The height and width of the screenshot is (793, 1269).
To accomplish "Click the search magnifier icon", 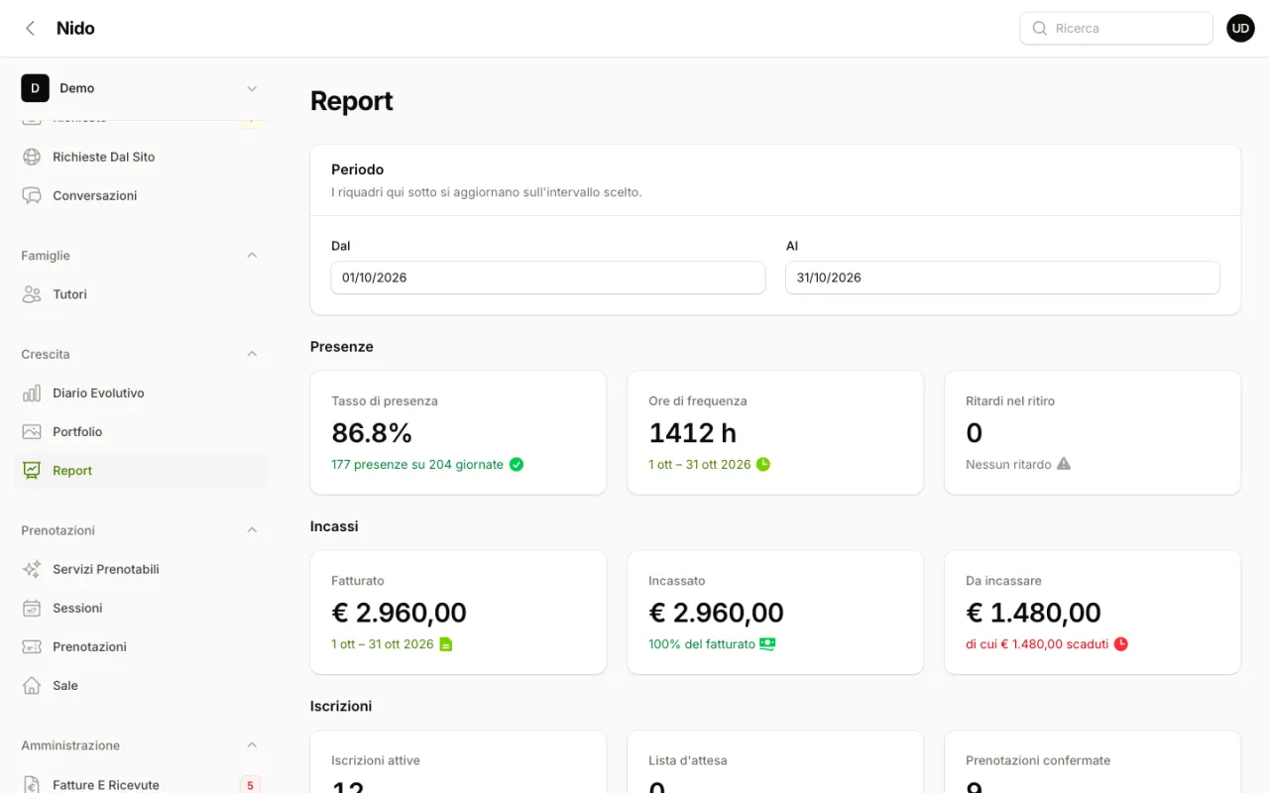I will 1040,29.
